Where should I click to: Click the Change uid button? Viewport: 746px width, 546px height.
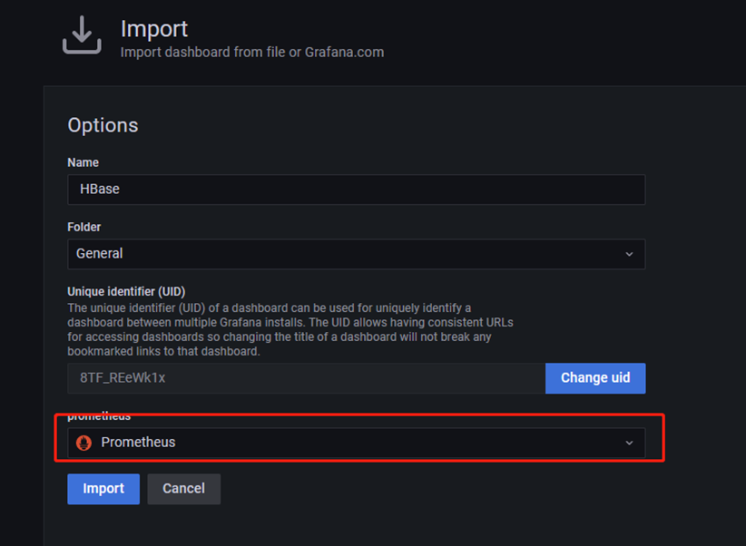point(595,378)
